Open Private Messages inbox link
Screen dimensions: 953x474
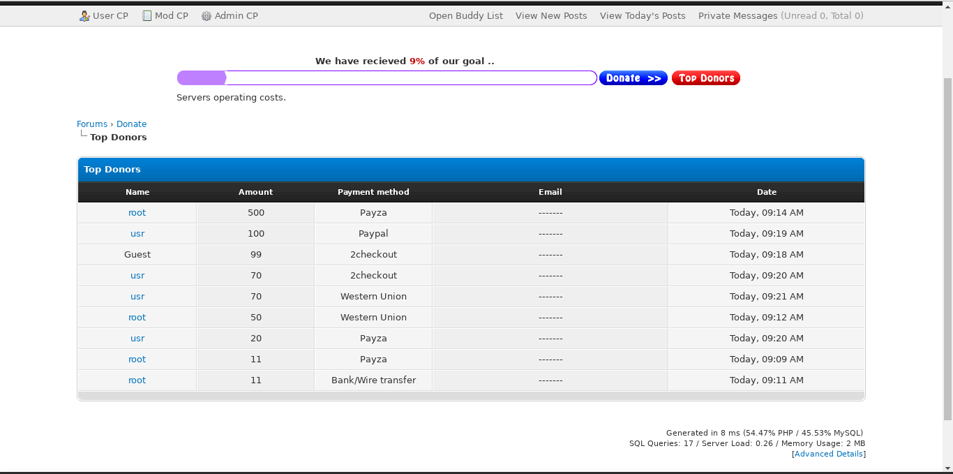(x=737, y=16)
